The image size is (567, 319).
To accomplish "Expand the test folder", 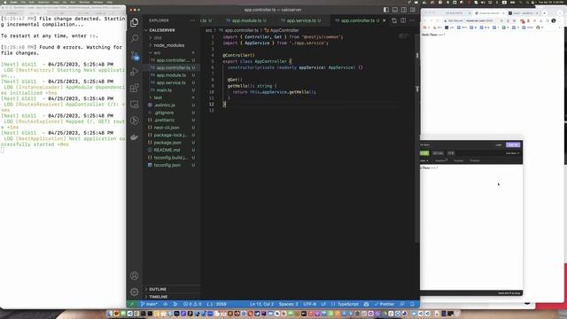I will (158, 97).
